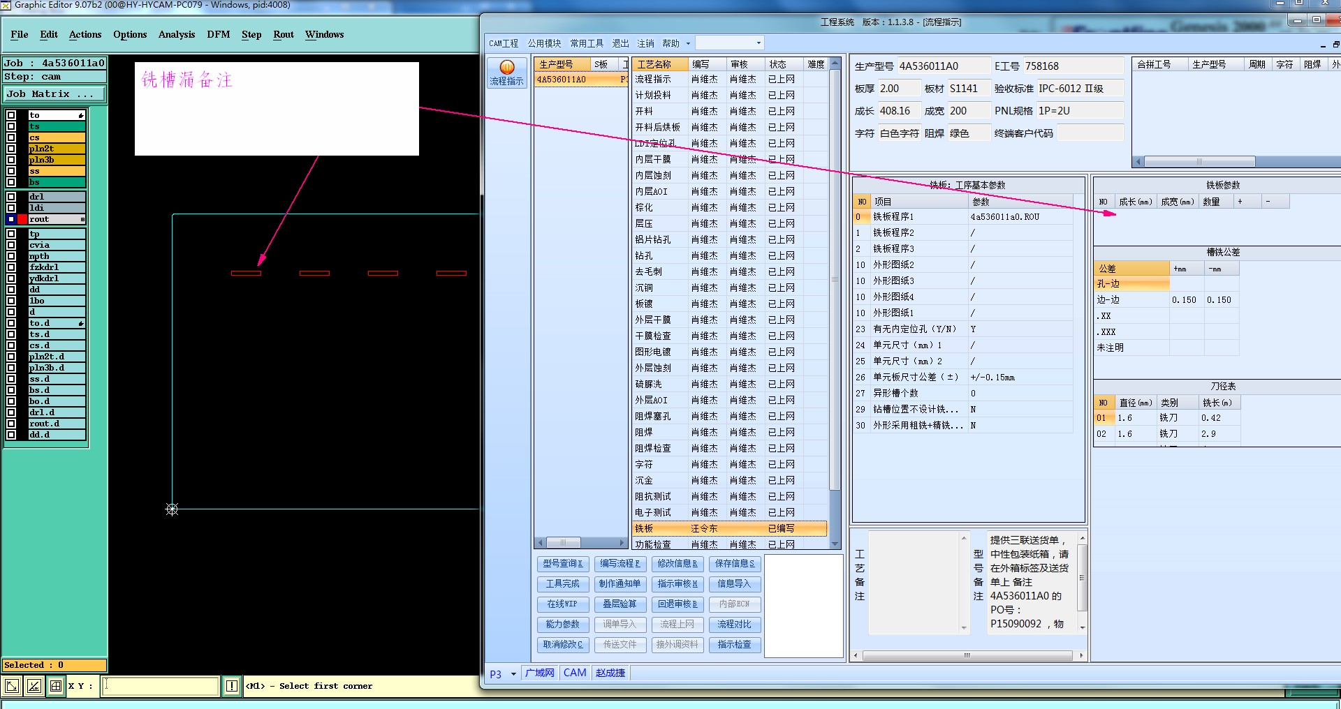This screenshot has height=709, width=1341.
Task: Open the Rout menu
Action: coord(284,34)
